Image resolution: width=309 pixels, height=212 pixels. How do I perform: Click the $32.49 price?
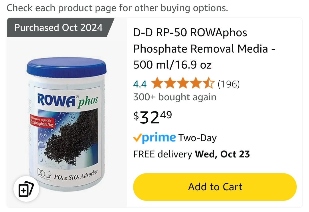pyautogui.click(x=153, y=117)
